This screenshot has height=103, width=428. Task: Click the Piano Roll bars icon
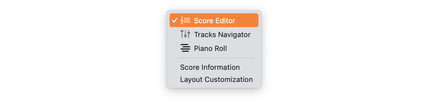pyautogui.click(x=185, y=48)
